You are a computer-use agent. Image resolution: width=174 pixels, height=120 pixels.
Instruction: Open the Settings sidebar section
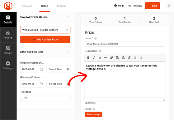click(x=8, y=65)
